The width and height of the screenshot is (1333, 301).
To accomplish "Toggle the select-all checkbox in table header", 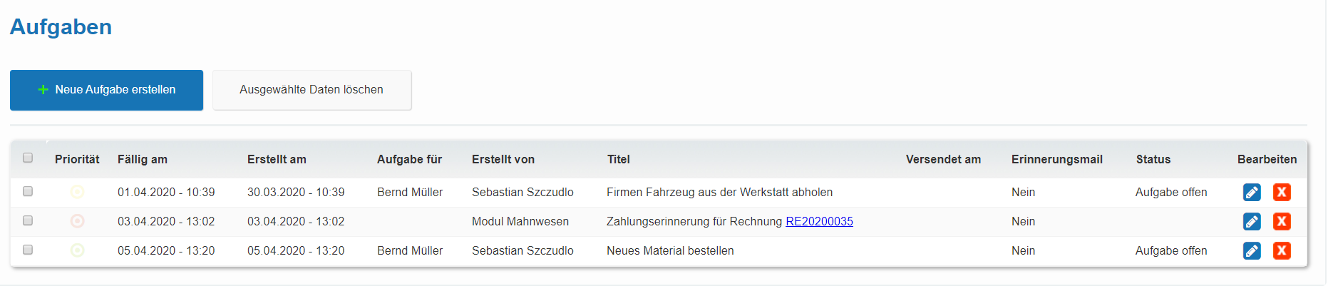I will coord(28,158).
